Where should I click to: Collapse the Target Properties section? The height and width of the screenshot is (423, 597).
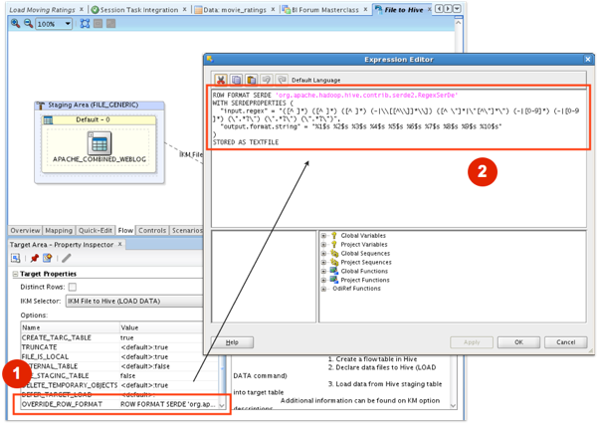click(15, 274)
